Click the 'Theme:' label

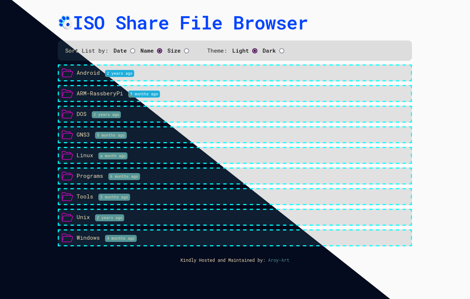click(x=217, y=51)
